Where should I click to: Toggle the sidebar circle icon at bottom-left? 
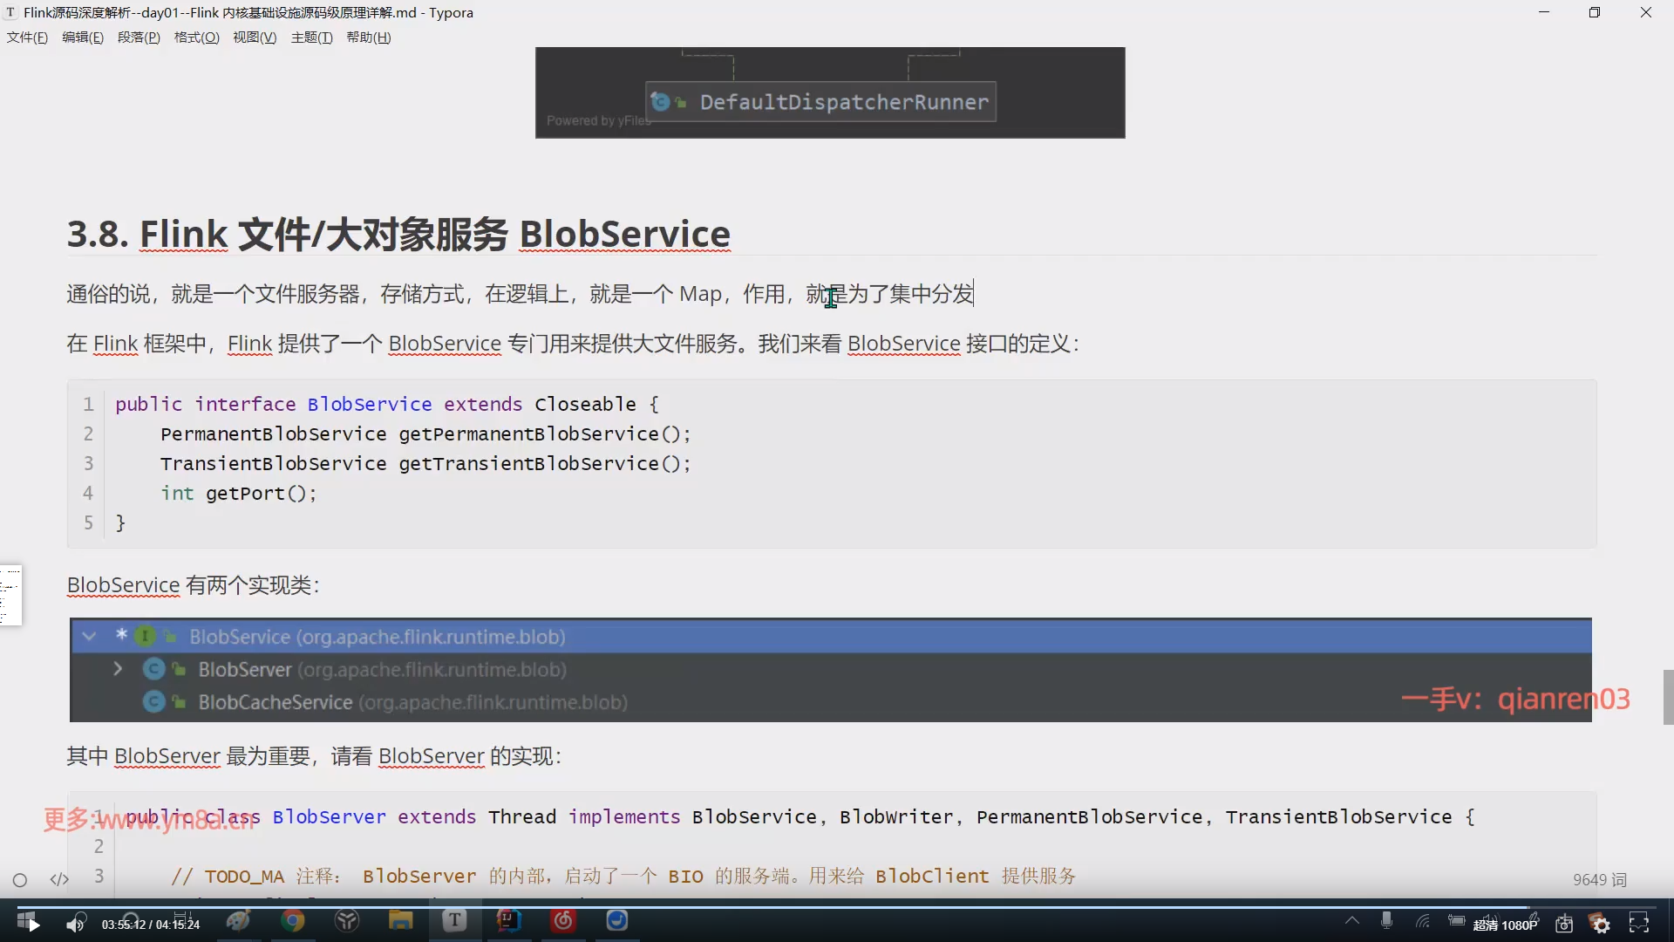[20, 880]
